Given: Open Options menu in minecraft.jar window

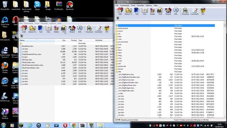Looking at the screenshot, I should [149, 6].
